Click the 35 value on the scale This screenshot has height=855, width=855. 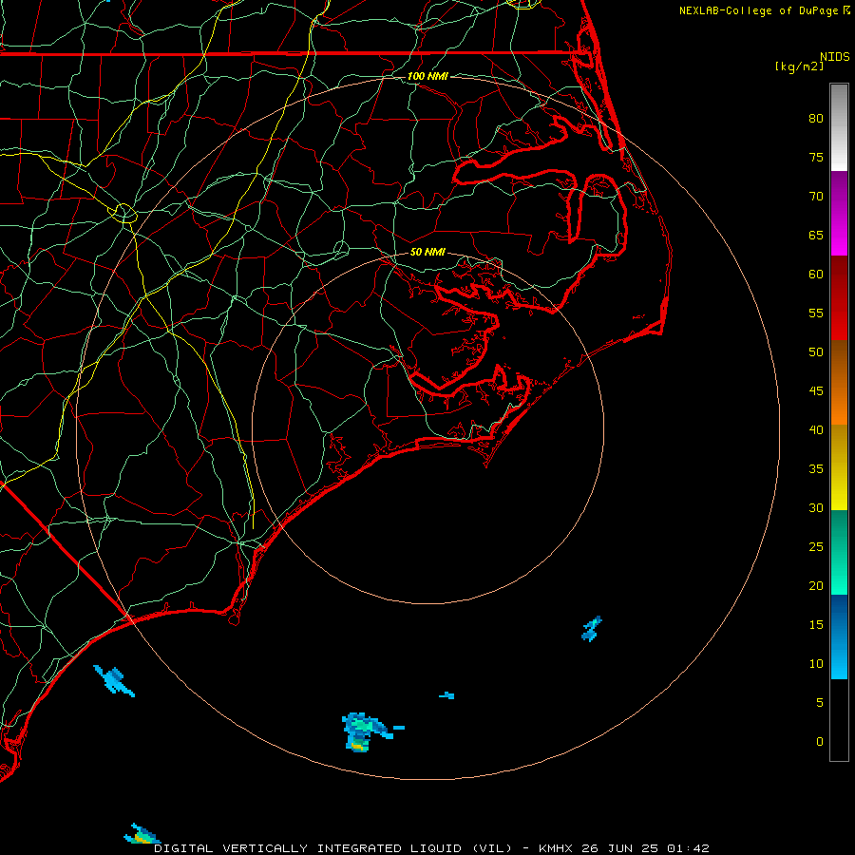click(x=816, y=469)
